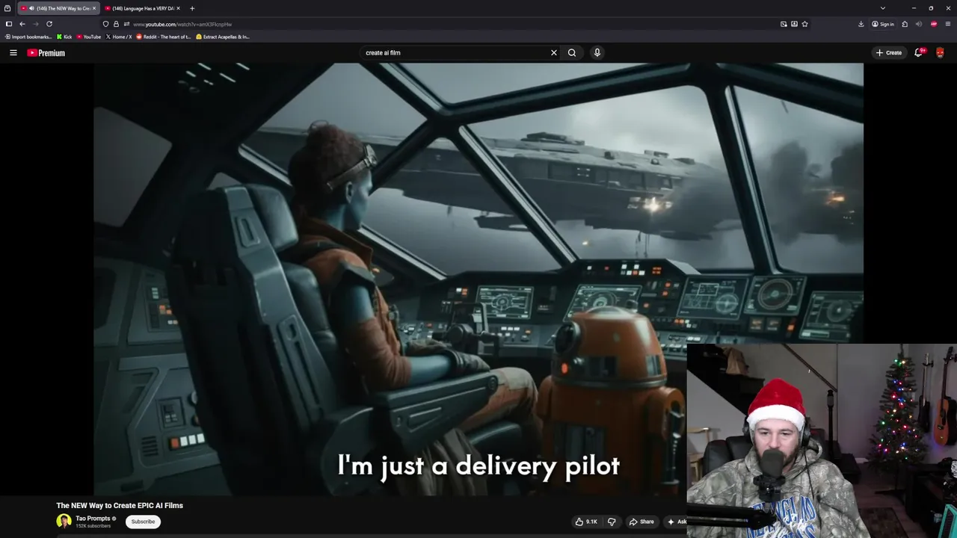Open Tao Prompts channel avatar
Viewport: 957px width, 538px height.
[64, 522]
